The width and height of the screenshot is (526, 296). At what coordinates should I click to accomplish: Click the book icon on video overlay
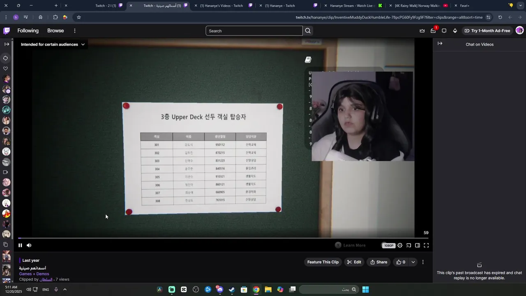308,60
